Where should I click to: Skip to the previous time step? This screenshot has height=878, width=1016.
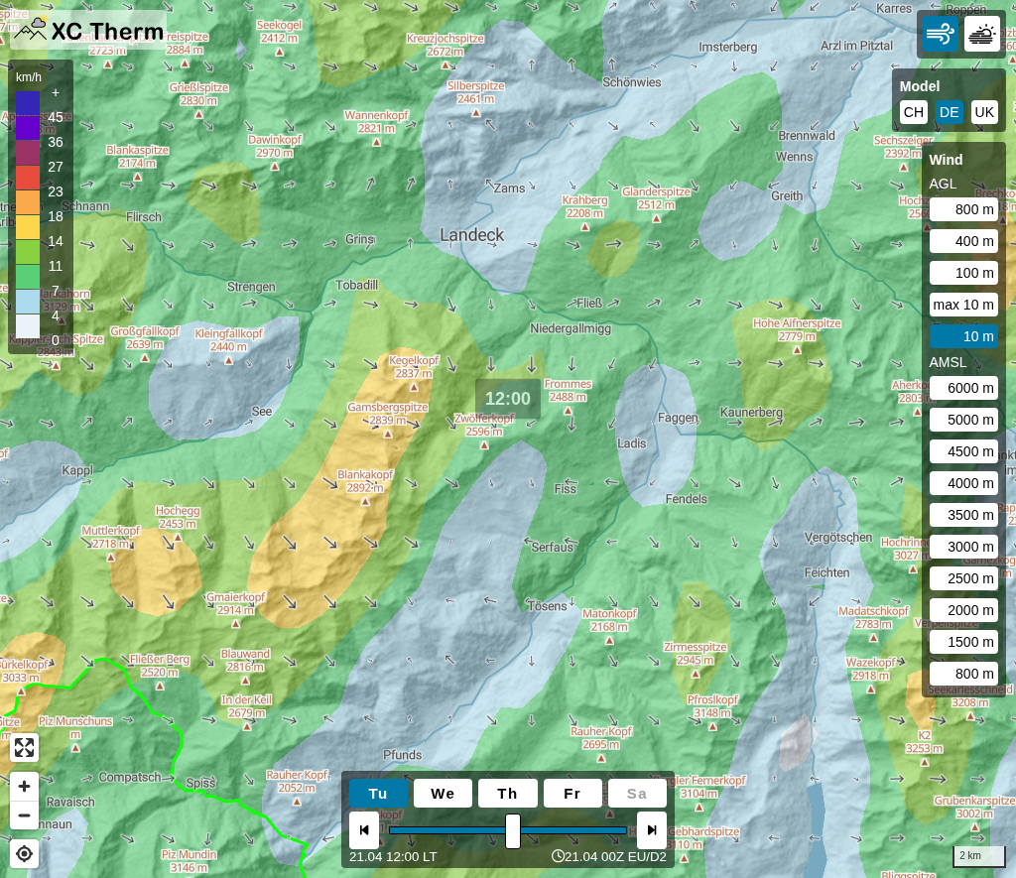click(x=364, y=830)
